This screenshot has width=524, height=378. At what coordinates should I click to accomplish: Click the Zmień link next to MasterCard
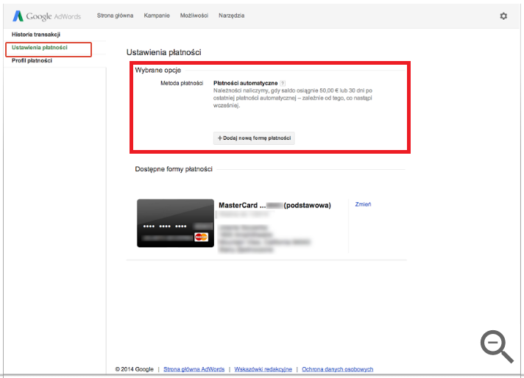(363, 204)
